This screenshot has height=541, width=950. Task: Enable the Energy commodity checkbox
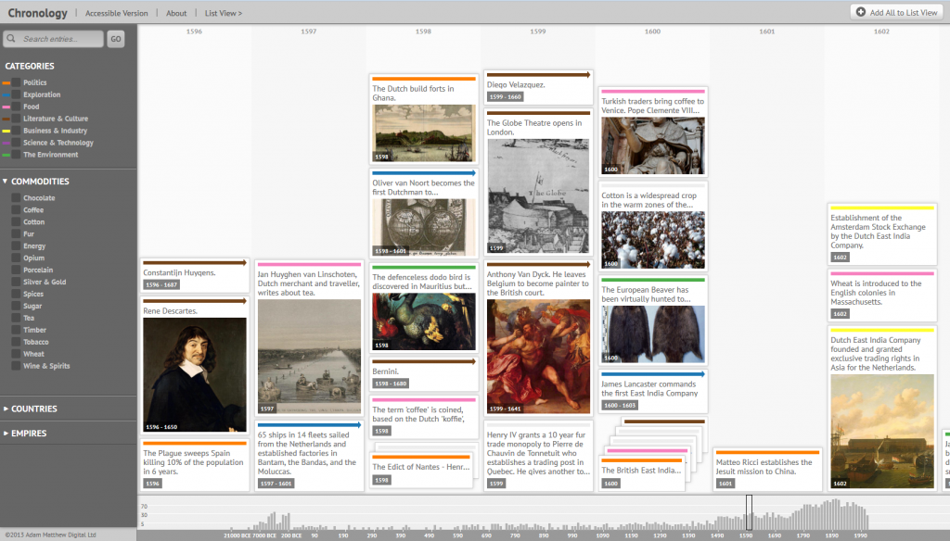[17, 246]
